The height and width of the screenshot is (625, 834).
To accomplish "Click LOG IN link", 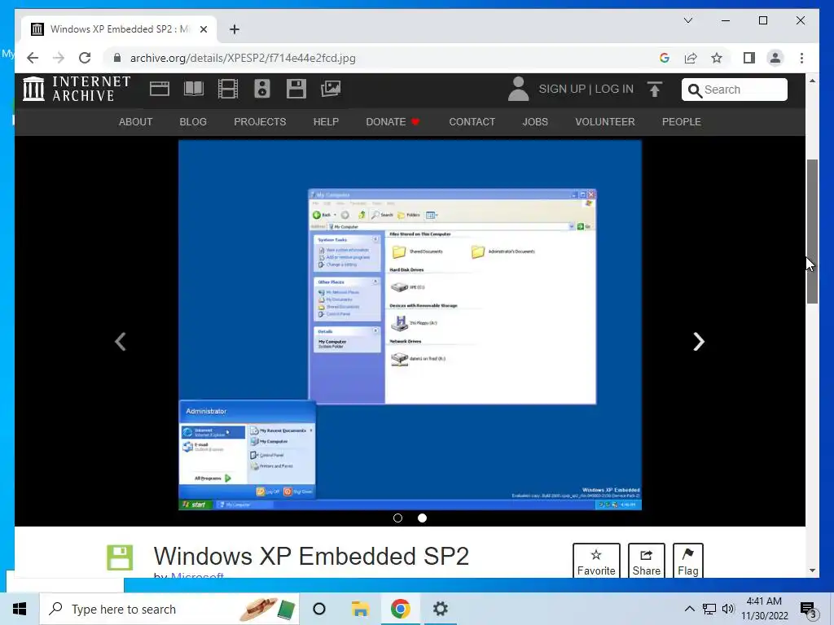I will 614,89.
